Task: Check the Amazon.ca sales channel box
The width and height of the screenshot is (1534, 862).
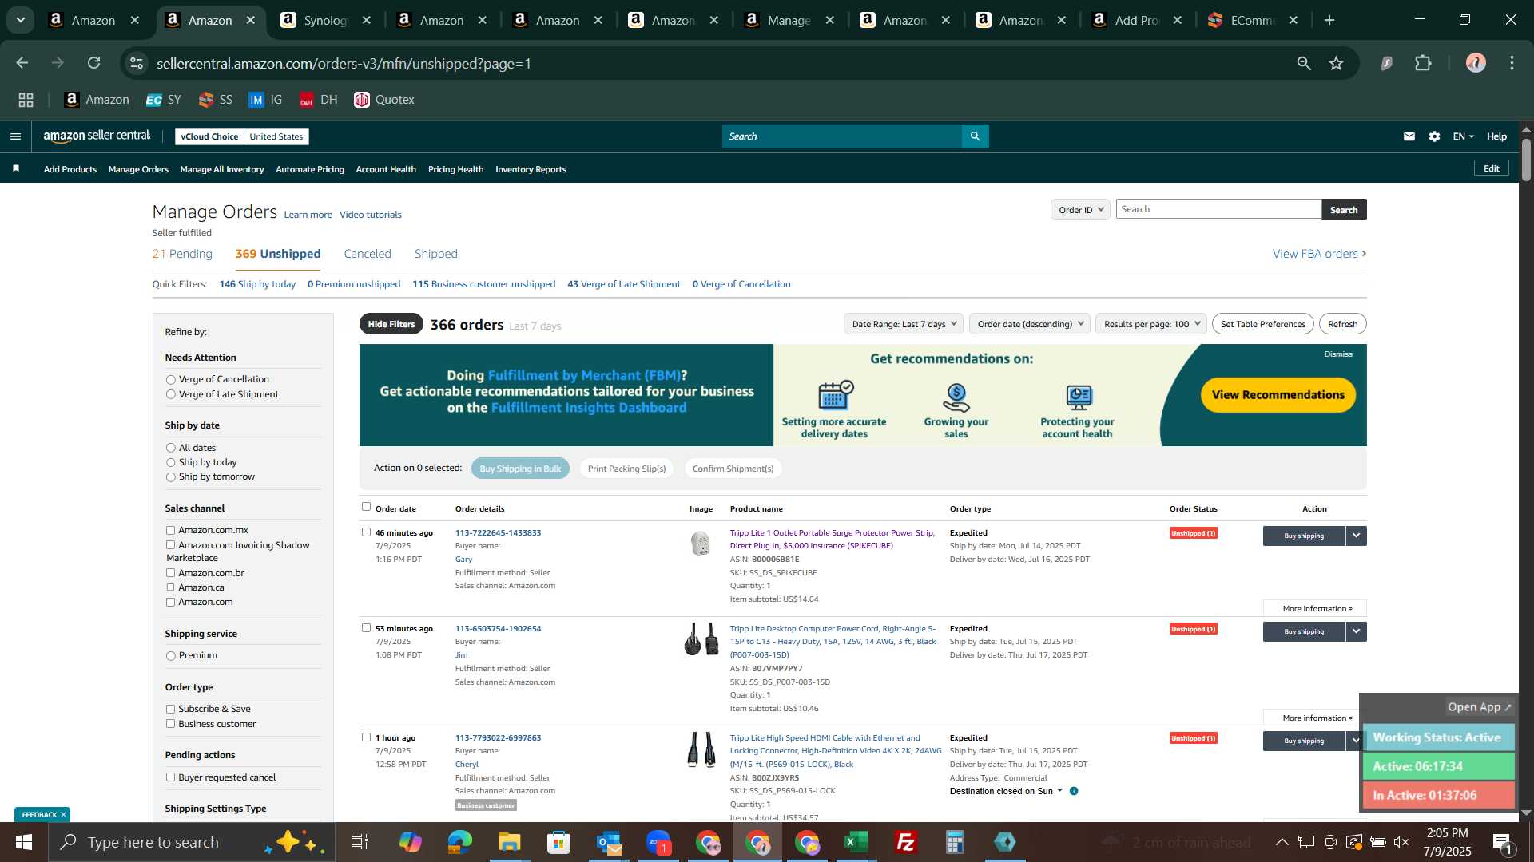Action: [170, 587]
